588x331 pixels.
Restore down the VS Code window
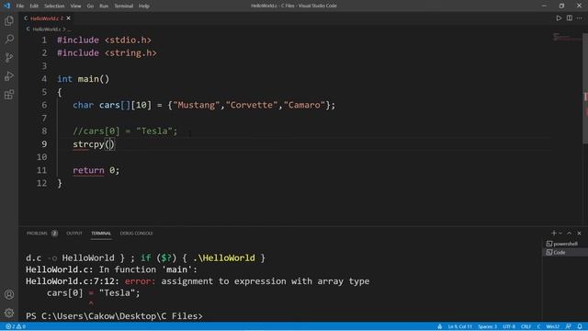pyautogui.click(x=561, y=6)
